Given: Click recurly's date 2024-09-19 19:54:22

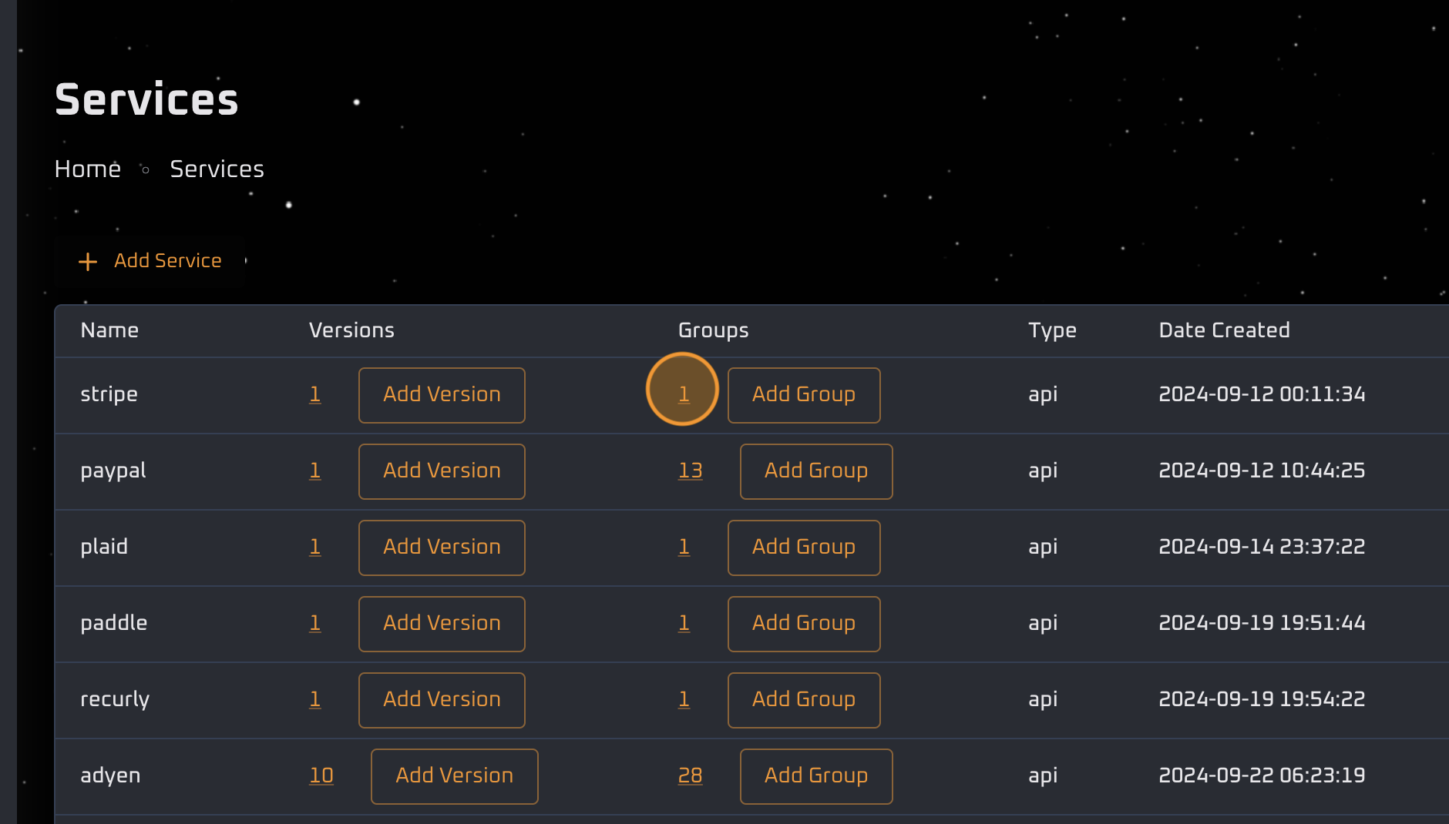Looking at the screenshot, I should [x=1262, y=699].
